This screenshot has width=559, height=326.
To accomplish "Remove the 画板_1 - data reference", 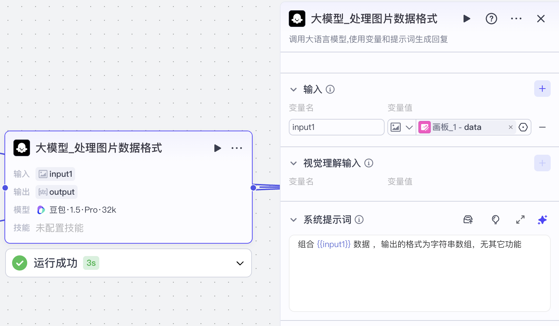I will pyautogui.click(x=510, y=127).
